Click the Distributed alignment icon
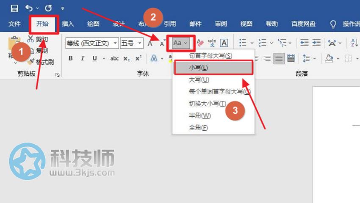360x203 pixels. tap(291, 59)
